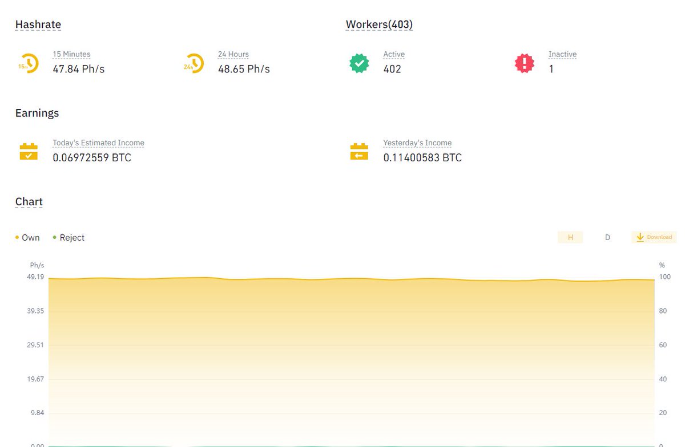685x447 pixels.
Task: Download the chart data
Action: pos(654,237)
